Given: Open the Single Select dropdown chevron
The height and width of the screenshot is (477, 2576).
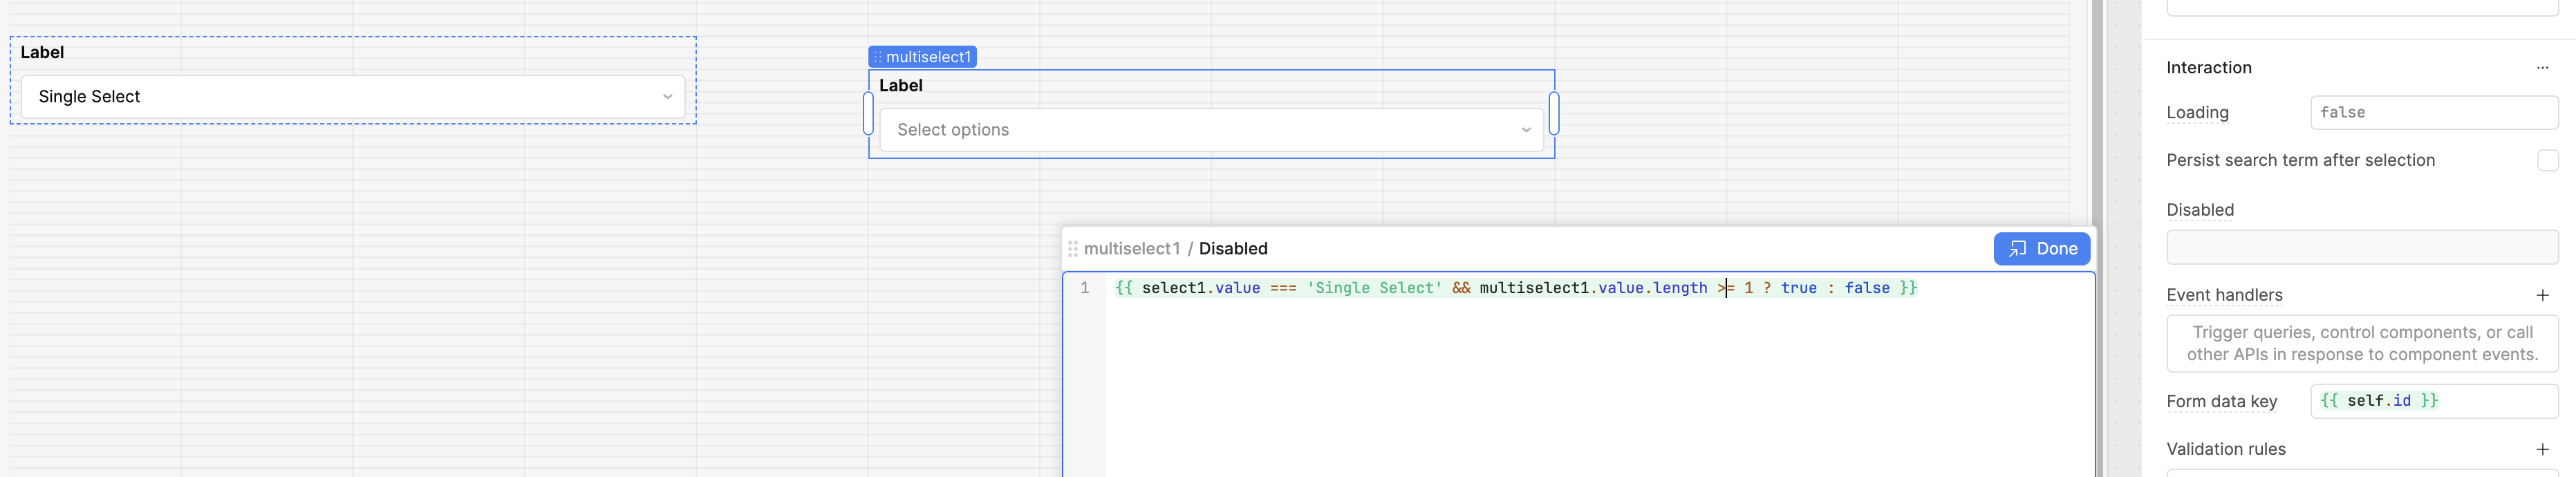Looking at the screenshot, I should pos(667,97).
